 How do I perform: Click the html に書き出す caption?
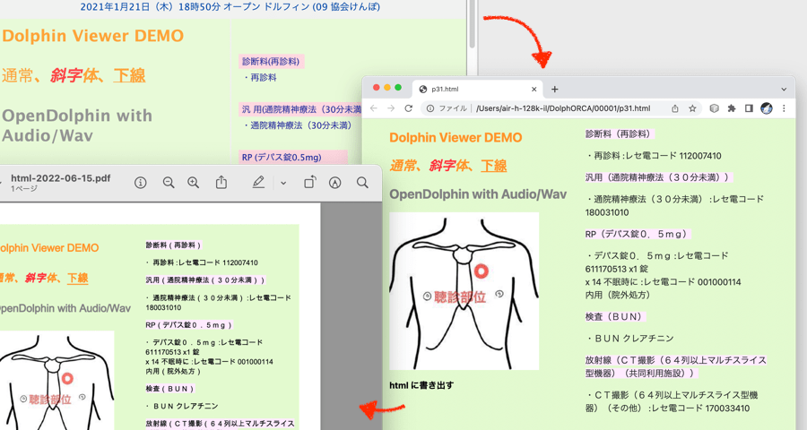pos(421,385)
